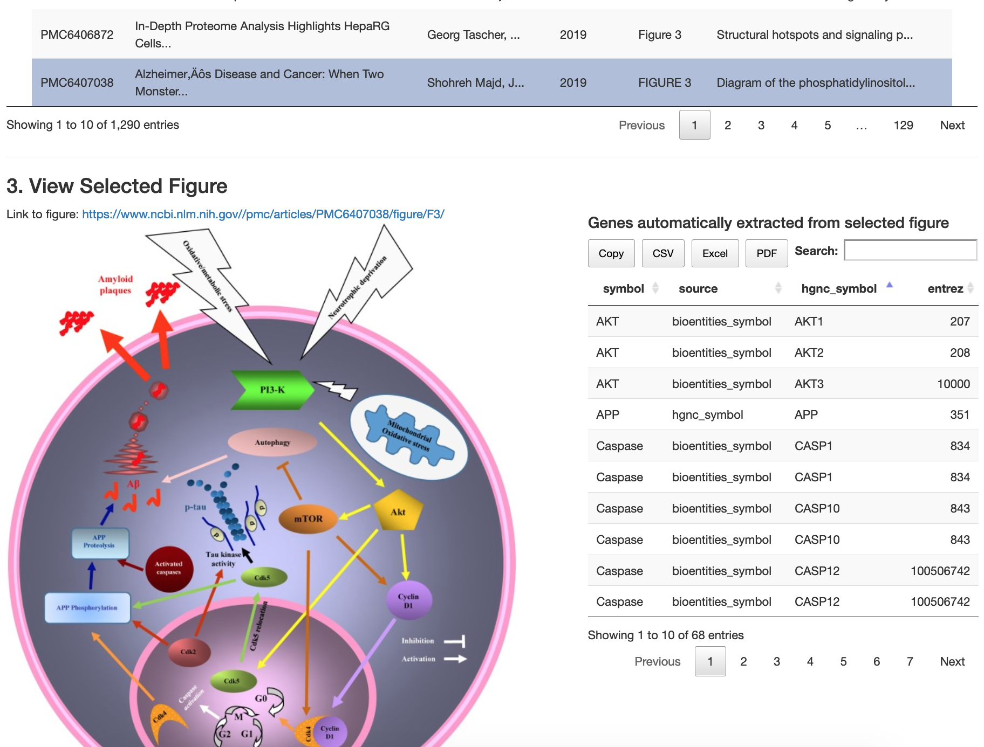The width and height of the screenshot is (984, 747).
Task: Click the hgnc_symbol ascending sort arrow
Action: tap(889, 286)
